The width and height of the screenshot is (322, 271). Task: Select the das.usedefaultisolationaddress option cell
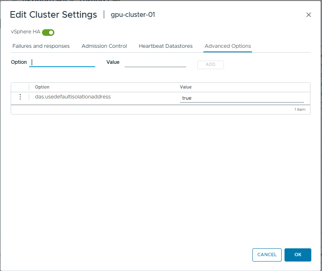pos(73,97)
